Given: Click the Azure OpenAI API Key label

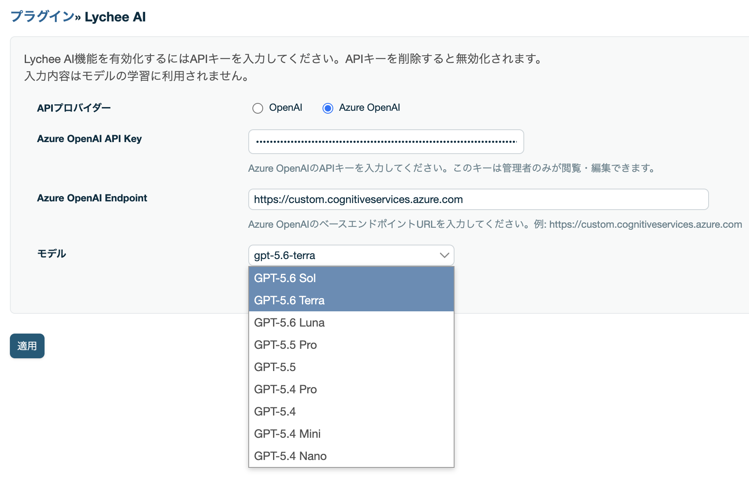Looking at the screenshot, I should pos(90,139).
